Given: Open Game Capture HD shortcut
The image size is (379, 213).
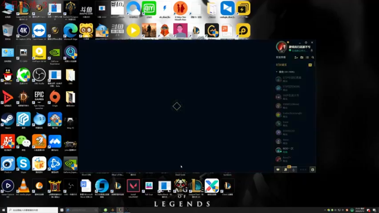Looking at the screenshot, I should [8, 187].
